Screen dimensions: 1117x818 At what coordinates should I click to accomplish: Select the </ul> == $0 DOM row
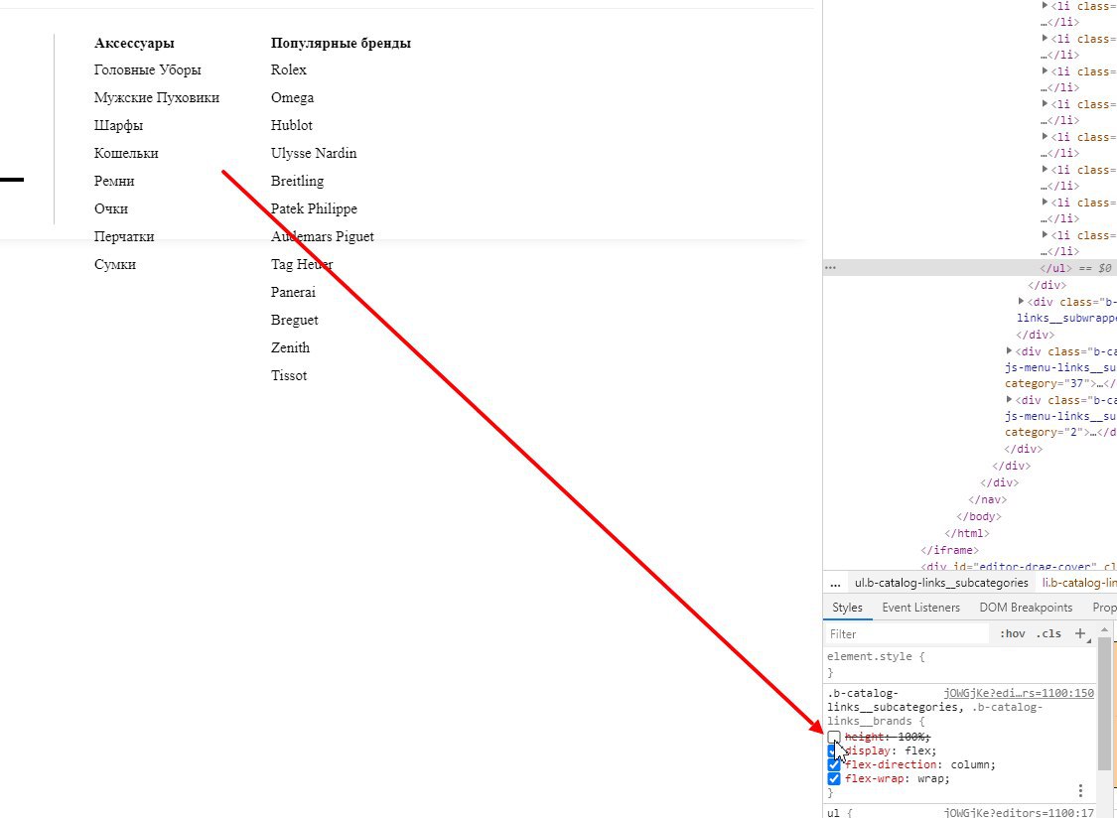pos(970,268)
